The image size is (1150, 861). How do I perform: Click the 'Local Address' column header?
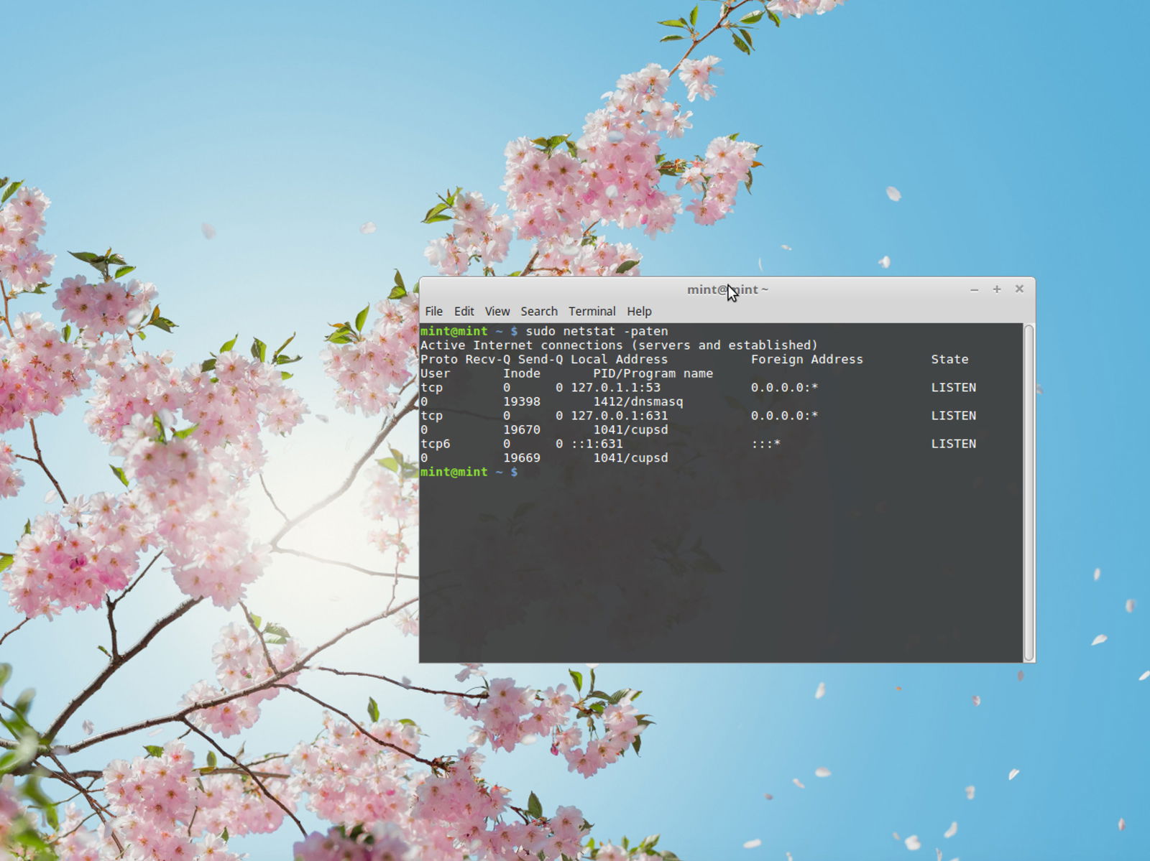(619, 359)
